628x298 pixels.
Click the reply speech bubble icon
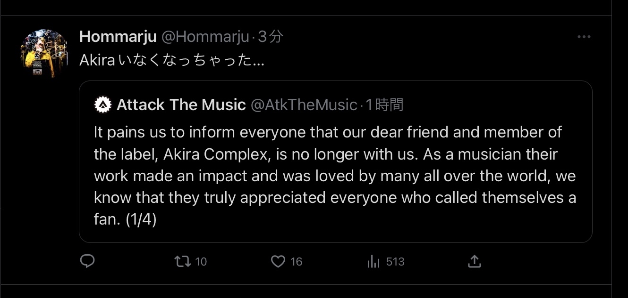(x=87, y=261)
